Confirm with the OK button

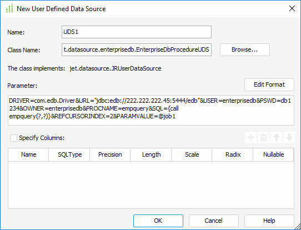[158, 221]
